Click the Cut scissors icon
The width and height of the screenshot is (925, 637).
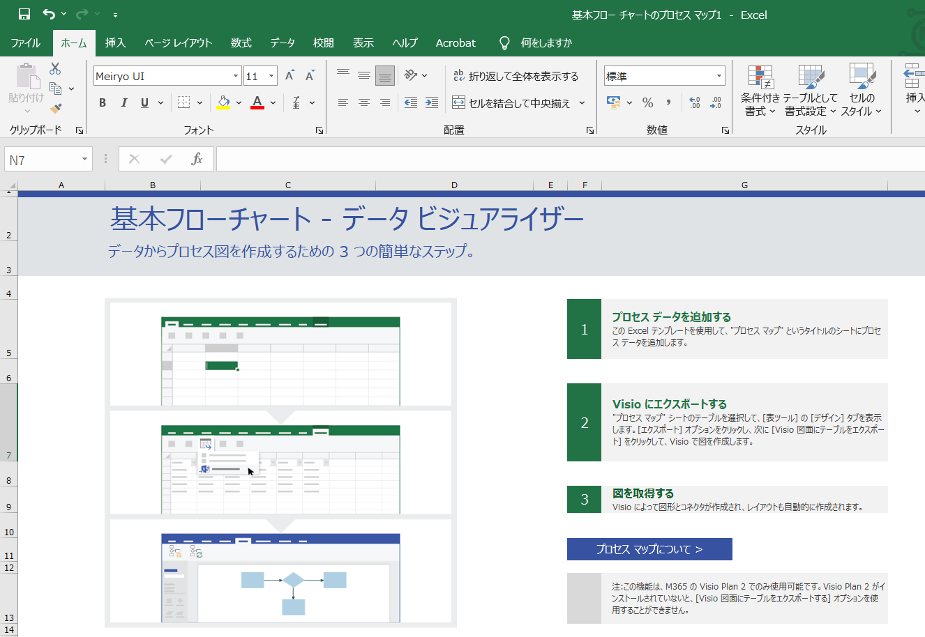coord(55,68)
